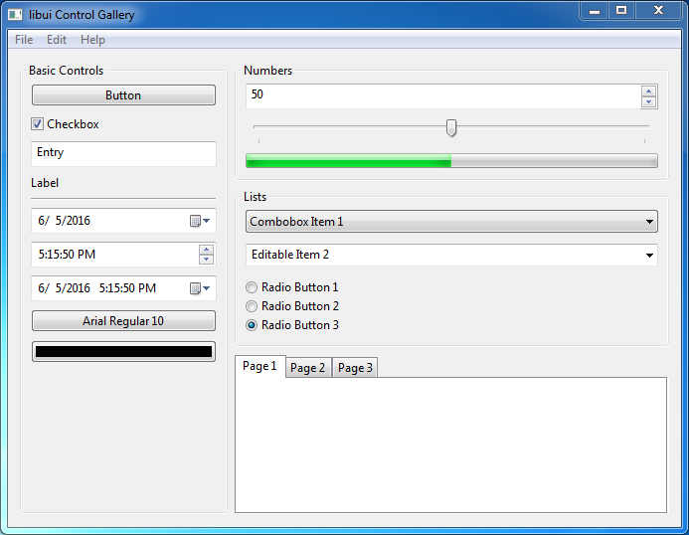Image resolution: width=689 pixels, height=535 pixels.
Task: Click the Basic Controls group title
Action: point(66,71)
